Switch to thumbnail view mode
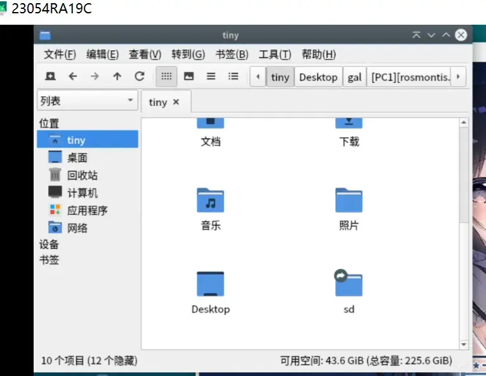The image size is (486, 376). pos(189,76)
